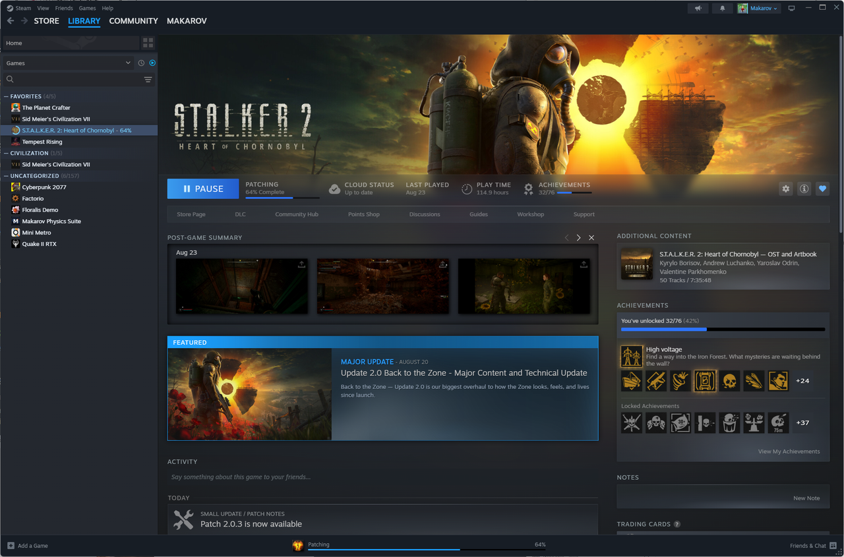Go forward with the forward arrow
The height and width of the screenshot is (557, 844).
[24, 21]
